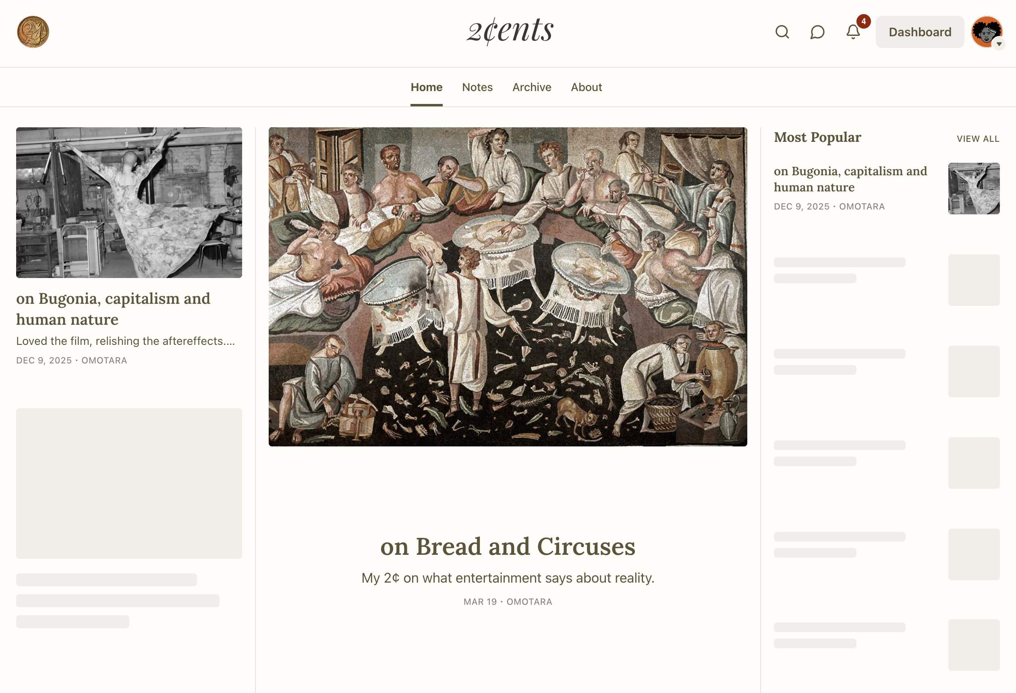Open the Most Popular Bugonia title link
Image resolution: width=1016 pixels, height=693 pixels.
pyautogui.click(x=850, y=179)
